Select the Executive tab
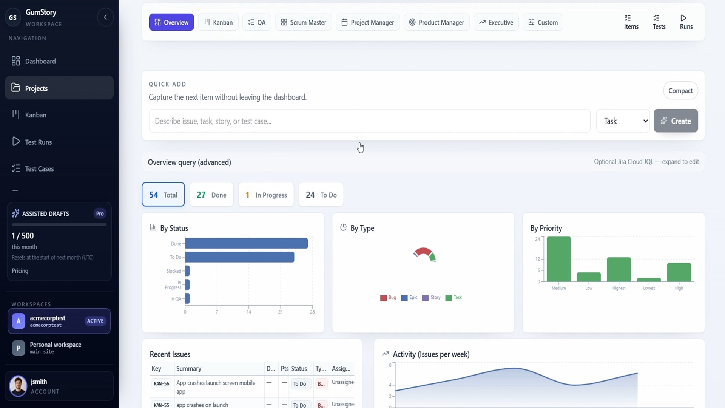Screen dimensions: 725x408 pyautogui.click(x=496, y=22)
